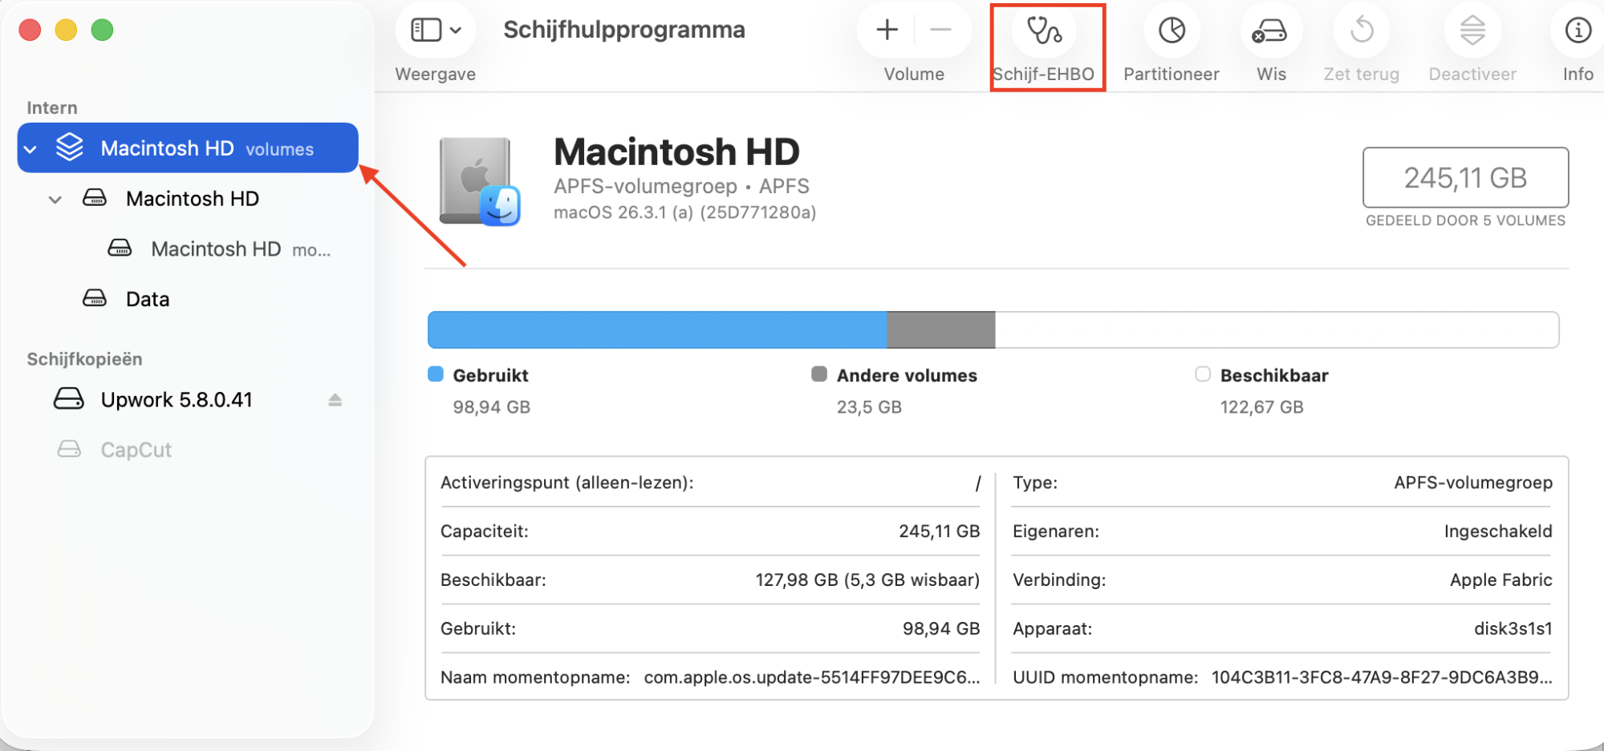Add a volume with the plus button

pos(887,30)
